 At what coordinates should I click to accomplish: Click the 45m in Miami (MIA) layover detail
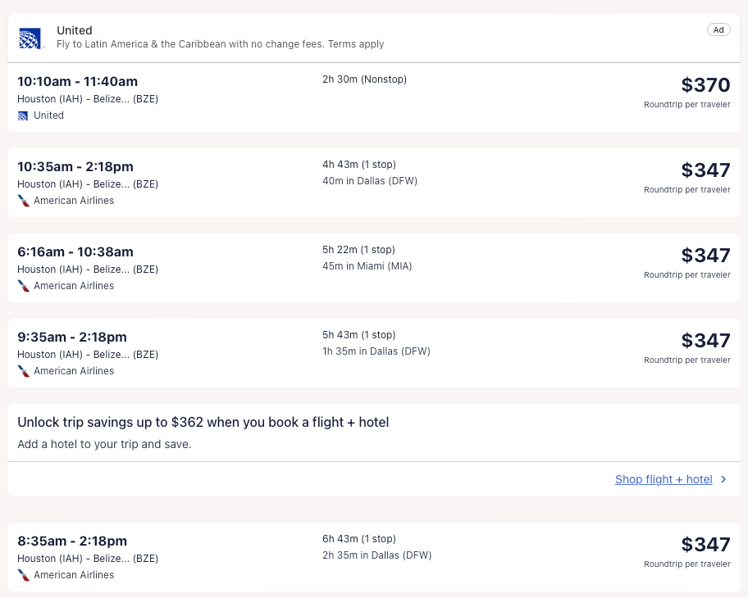click(x=367, y=266)
